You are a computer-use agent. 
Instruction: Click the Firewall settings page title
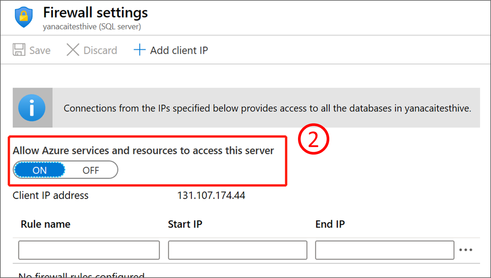(96, 13)
